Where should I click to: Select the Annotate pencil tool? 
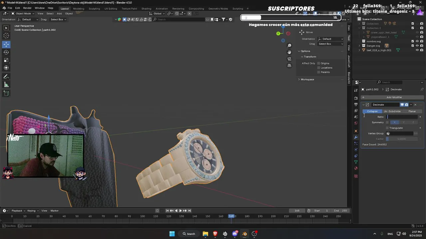pyautogui.click(x=6, y=77)
